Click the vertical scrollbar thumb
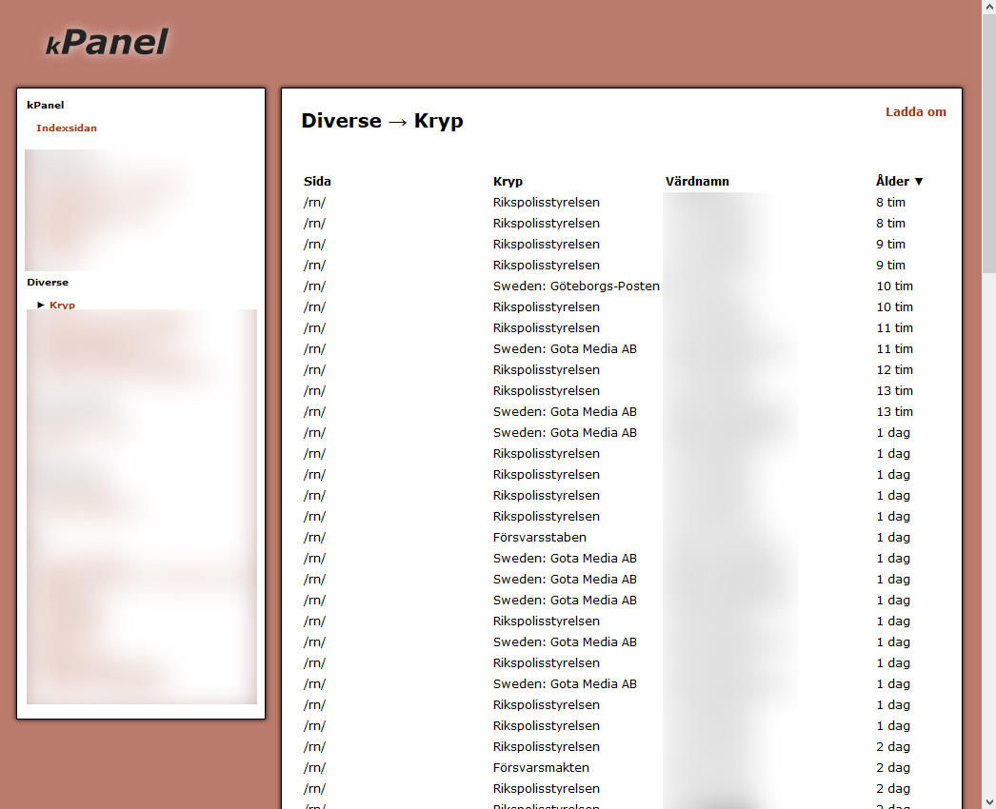The height and width of the screenshot is (809, 996). (x=988, y=143)
